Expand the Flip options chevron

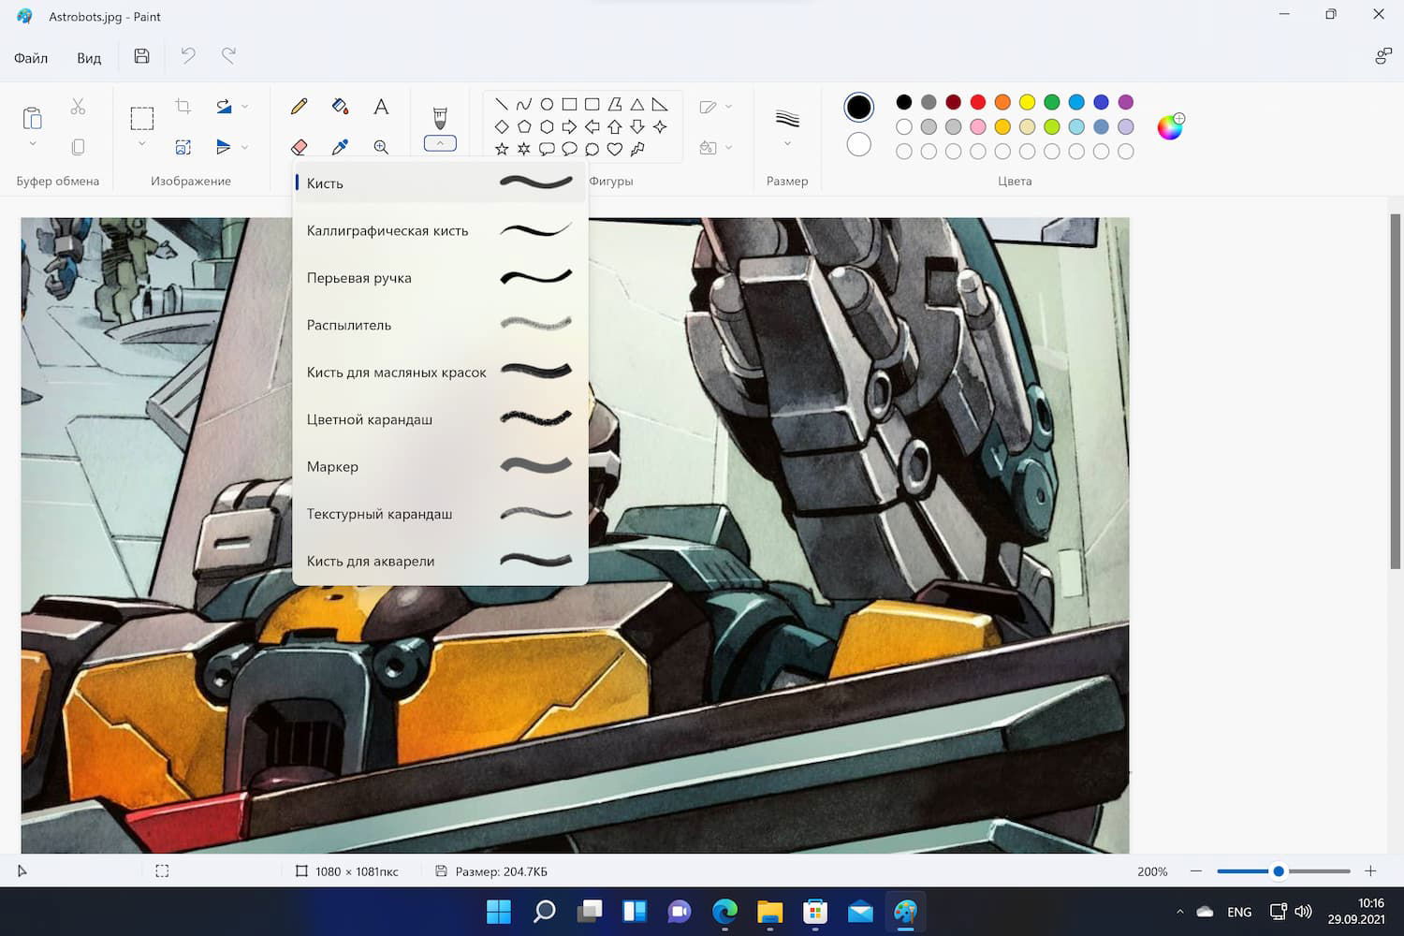click(245, 147)
